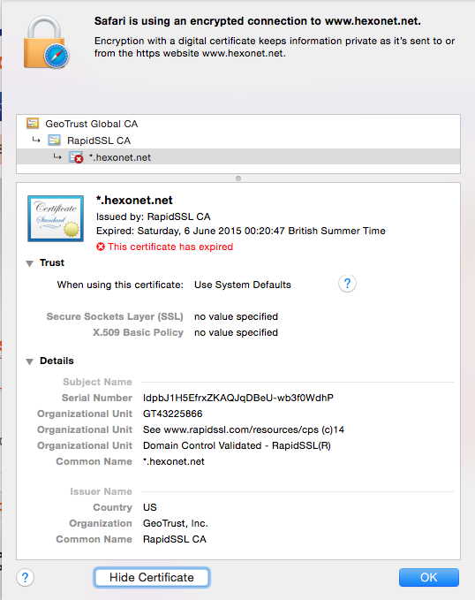Click 'Domain Control Validated - RapidSSL(R)' value
Viewport: 475px width, 600px height.
coord(237,445)
